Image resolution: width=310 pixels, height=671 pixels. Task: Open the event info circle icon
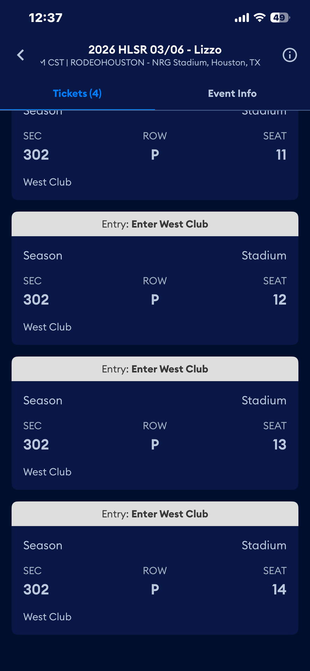[x=289, y=55]
